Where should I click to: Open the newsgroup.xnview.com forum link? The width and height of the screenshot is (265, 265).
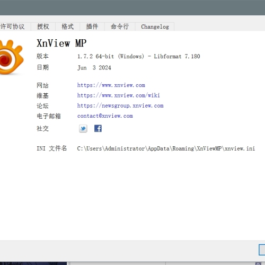click(120, 105)
